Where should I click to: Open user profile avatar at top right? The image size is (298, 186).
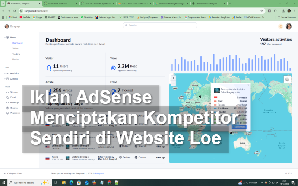289,26
